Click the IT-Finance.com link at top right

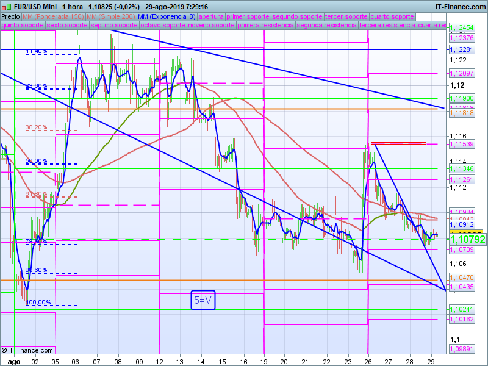click(461, 5)
